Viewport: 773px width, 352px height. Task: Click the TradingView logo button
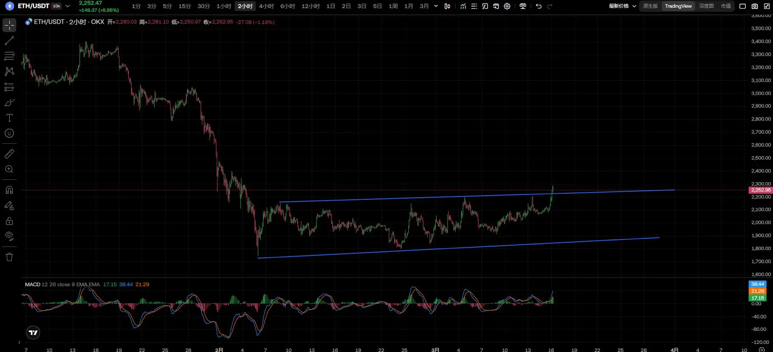point(33,332)
